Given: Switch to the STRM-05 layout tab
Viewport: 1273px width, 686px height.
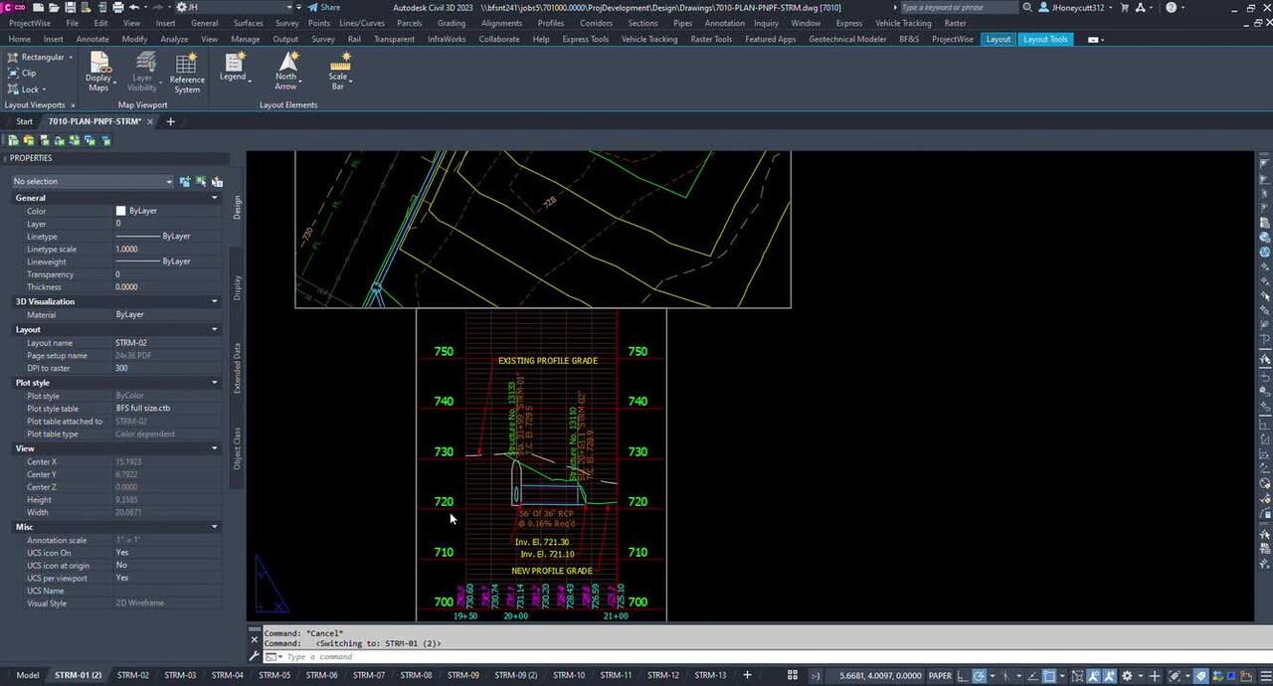Looking at the screenshot, I should [274, 675].
